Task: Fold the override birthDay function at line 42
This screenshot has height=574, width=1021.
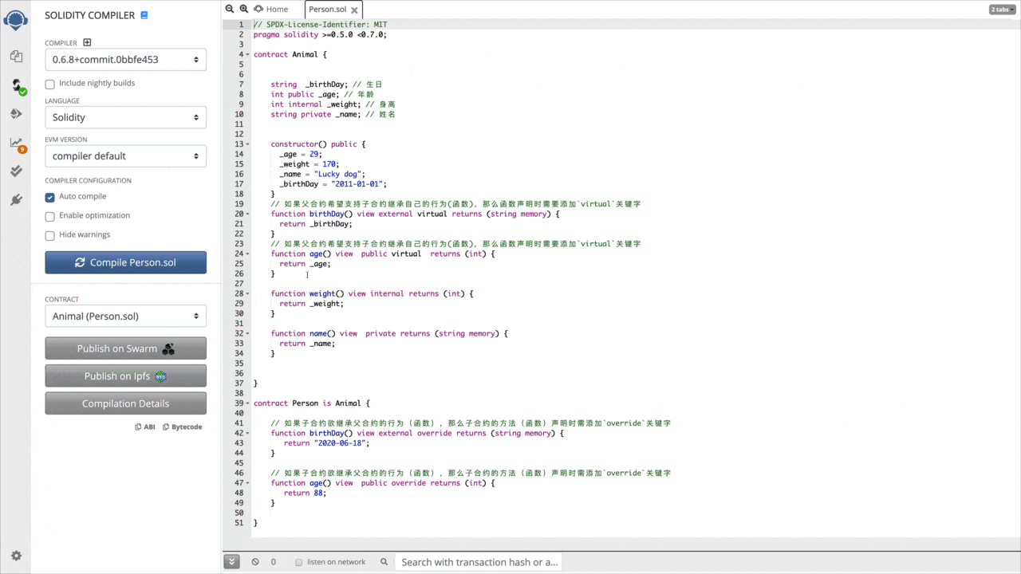Action: click(248, 433)
